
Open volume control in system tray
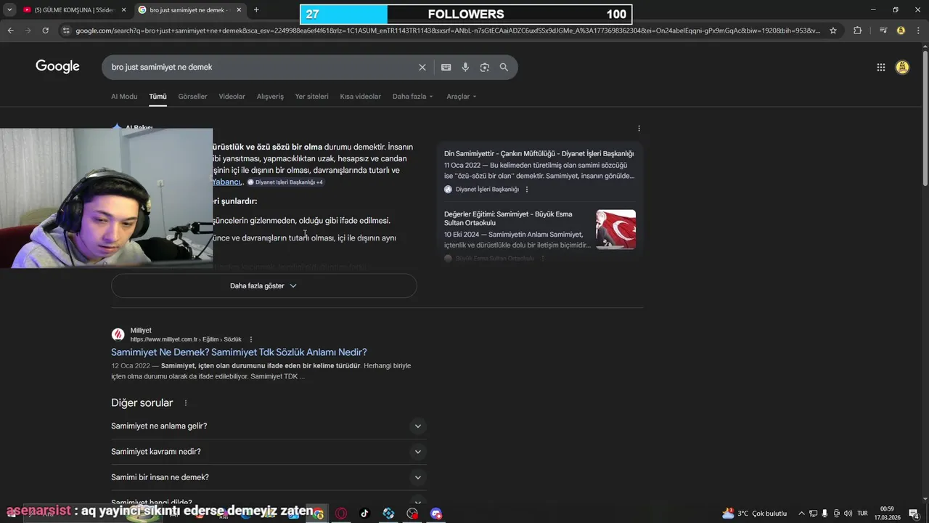click(848, 514)
